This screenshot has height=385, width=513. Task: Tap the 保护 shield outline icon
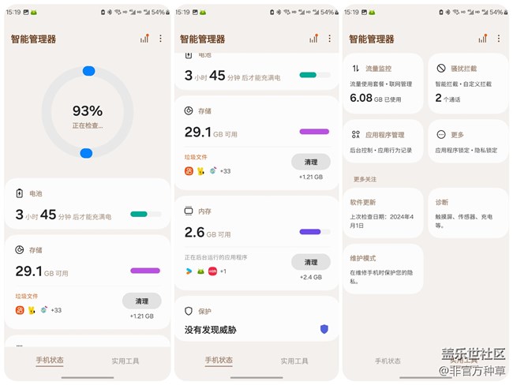pyautogui.click(x=189, y=312)
